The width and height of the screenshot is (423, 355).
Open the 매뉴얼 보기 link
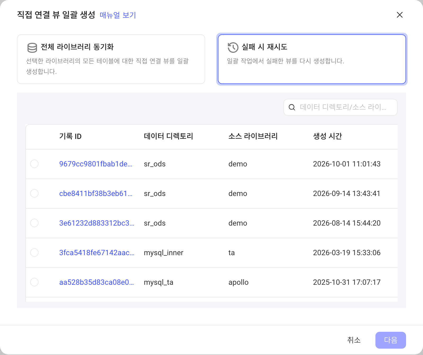click(118, 15)
